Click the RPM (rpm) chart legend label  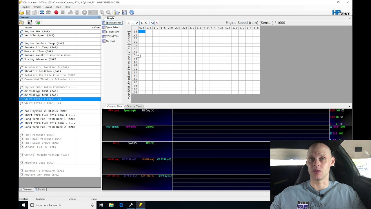114,111
